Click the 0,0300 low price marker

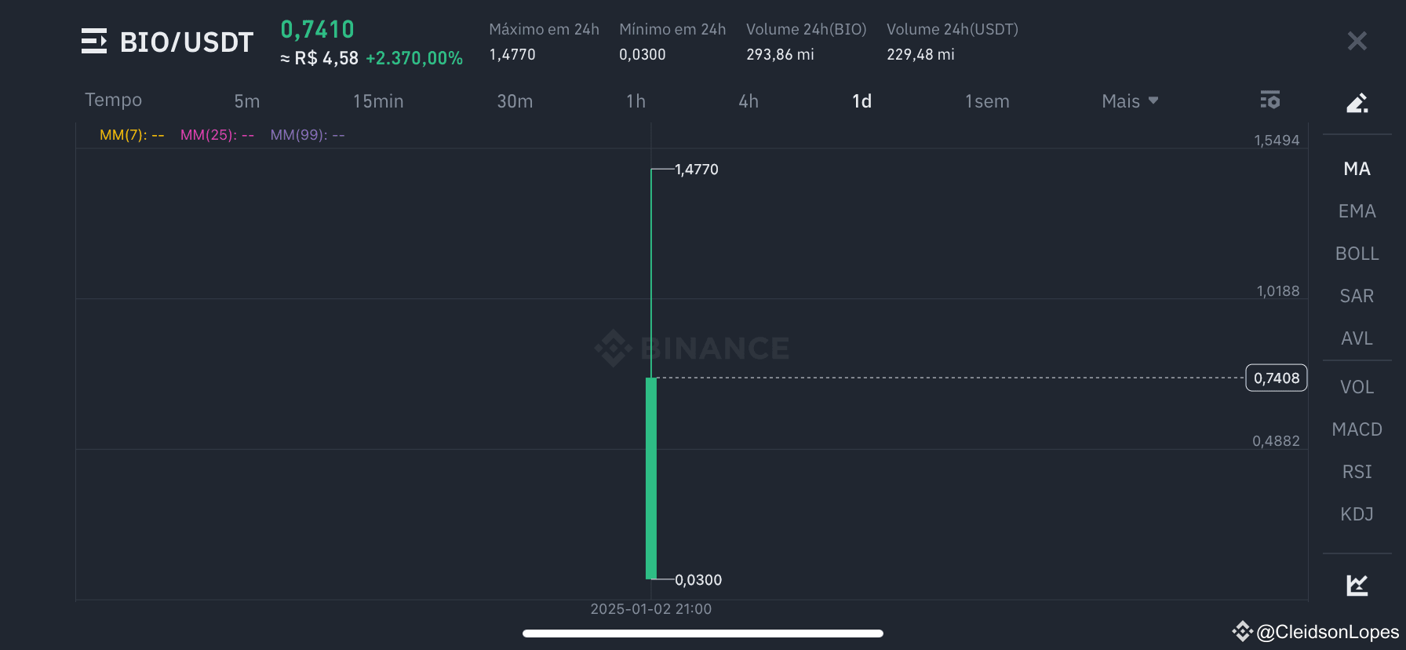[698, 580]
